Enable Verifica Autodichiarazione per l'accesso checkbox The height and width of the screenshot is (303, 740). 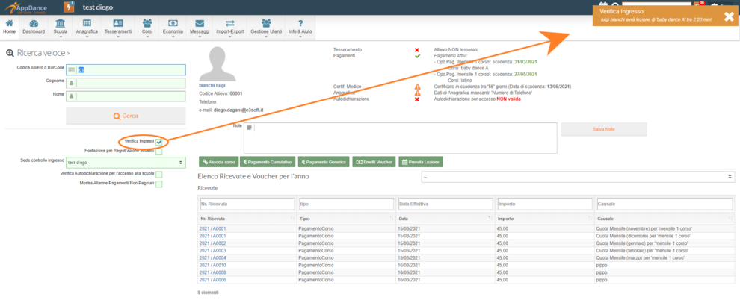(159, 175)
